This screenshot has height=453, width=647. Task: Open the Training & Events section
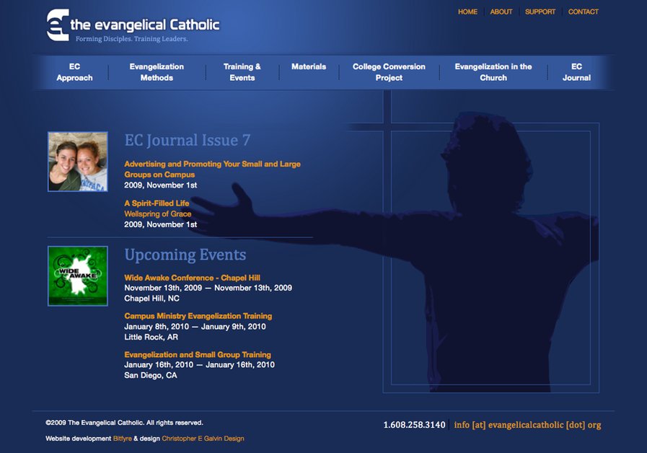click(242, 71)
